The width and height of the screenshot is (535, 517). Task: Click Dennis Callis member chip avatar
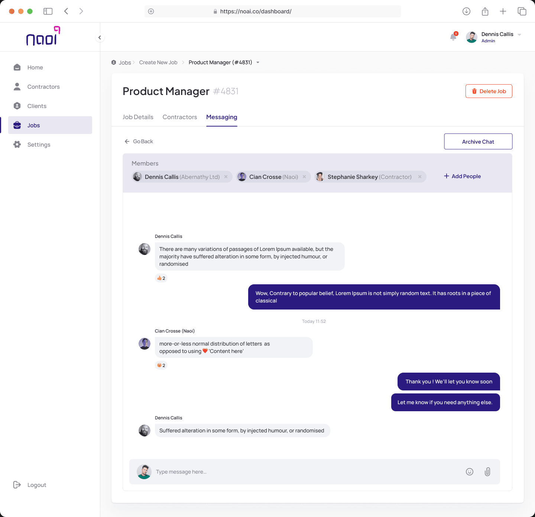click(x=137, y=177)
